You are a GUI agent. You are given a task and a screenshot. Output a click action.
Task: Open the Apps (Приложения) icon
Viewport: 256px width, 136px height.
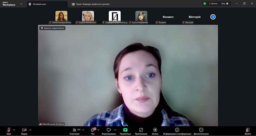click(141, 130)
